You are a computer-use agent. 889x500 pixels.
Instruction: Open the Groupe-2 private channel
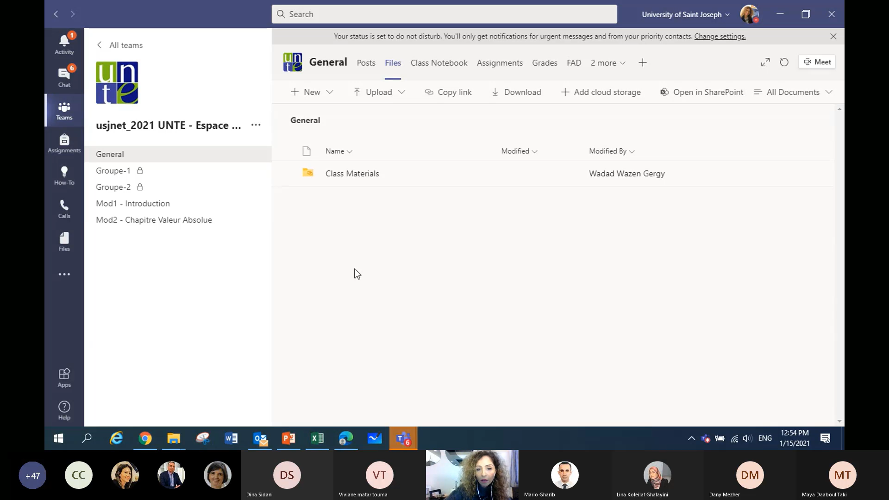point(178,187)
